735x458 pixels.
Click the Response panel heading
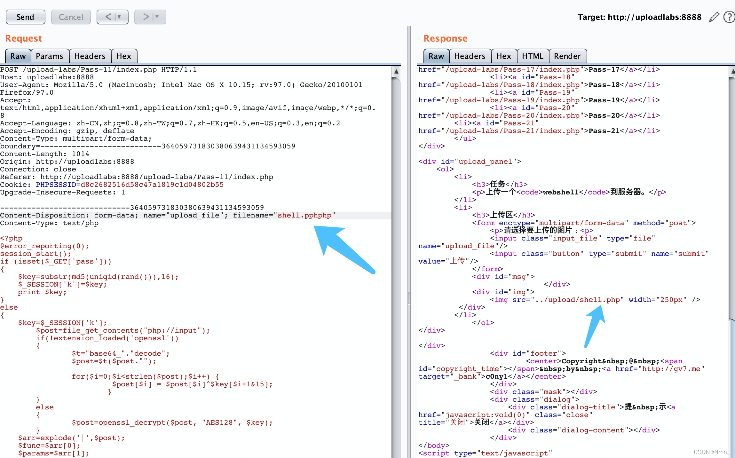pyautogui.click(x=446, y=38)
